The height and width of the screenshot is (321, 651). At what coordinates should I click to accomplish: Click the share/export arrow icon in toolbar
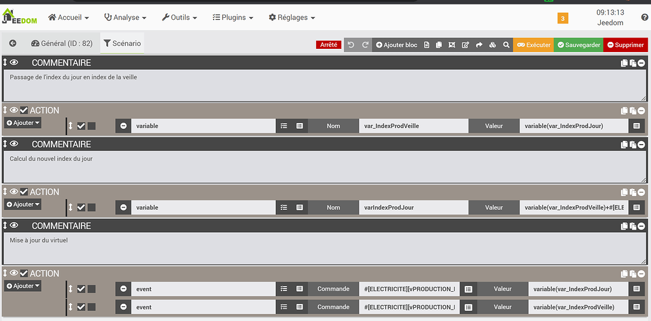479,45
